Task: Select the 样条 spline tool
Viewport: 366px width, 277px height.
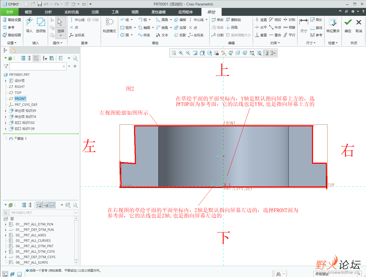Action: click(x=144, y=35)
